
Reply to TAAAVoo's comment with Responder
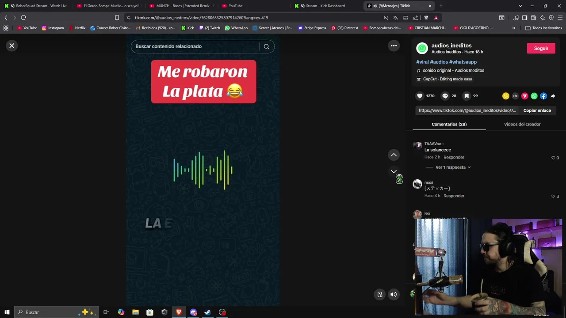(454, 157)
